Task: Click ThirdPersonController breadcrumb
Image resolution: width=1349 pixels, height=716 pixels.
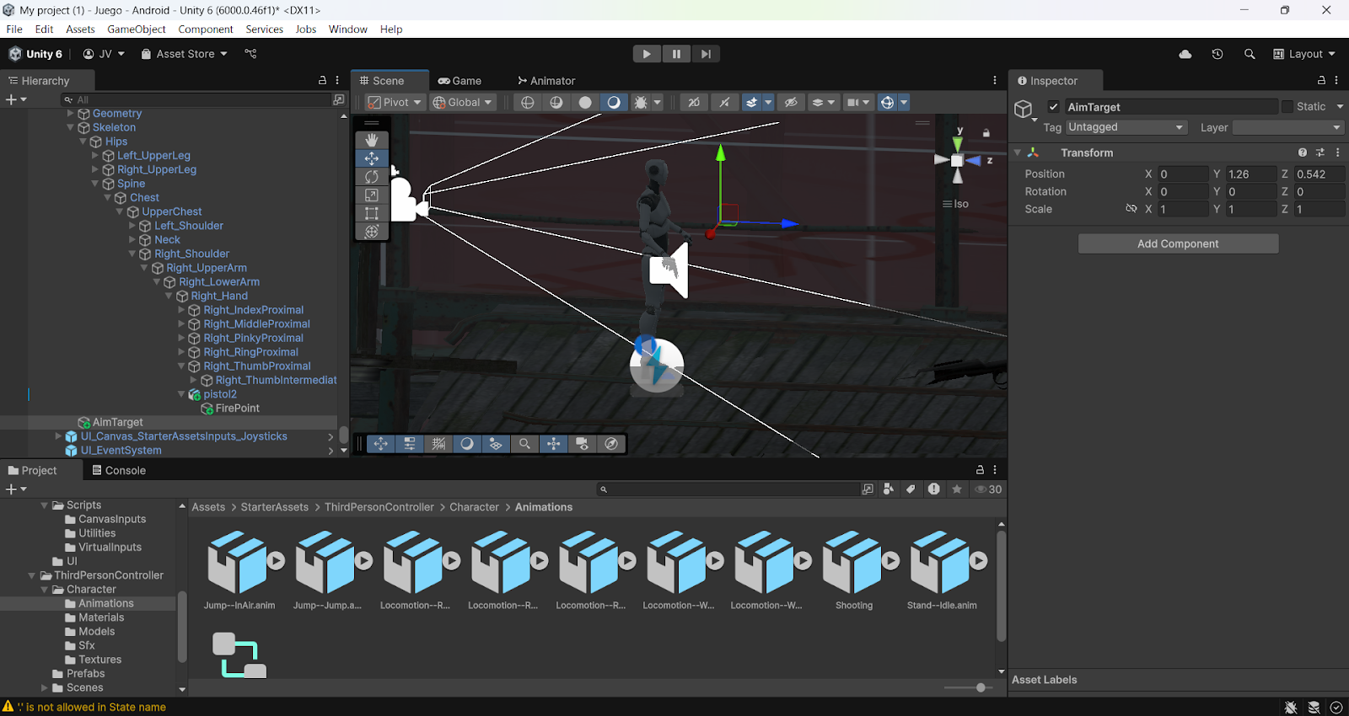Action: tap(379, 507)
